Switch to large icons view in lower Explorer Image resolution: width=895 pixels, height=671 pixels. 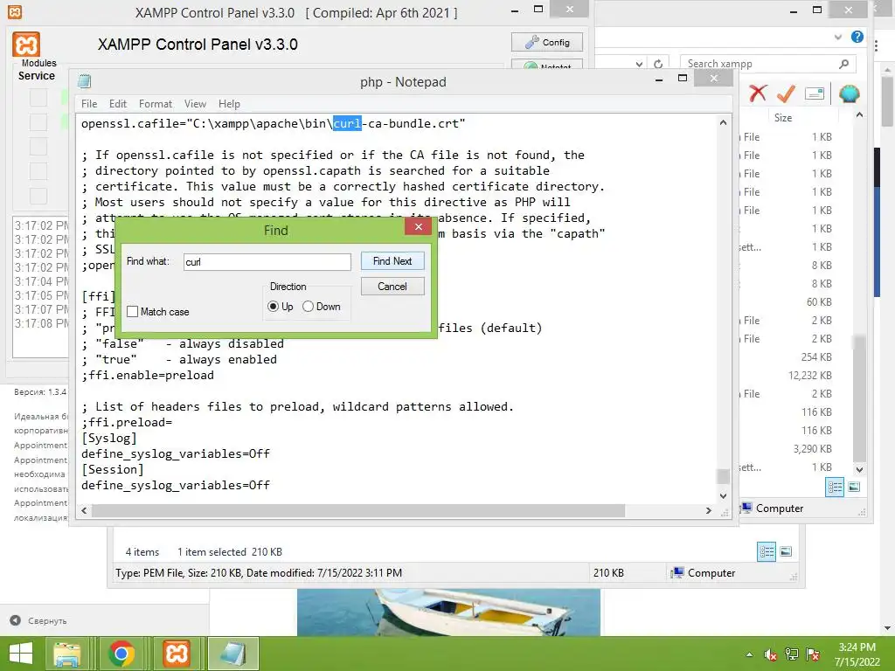pos(786,551)
